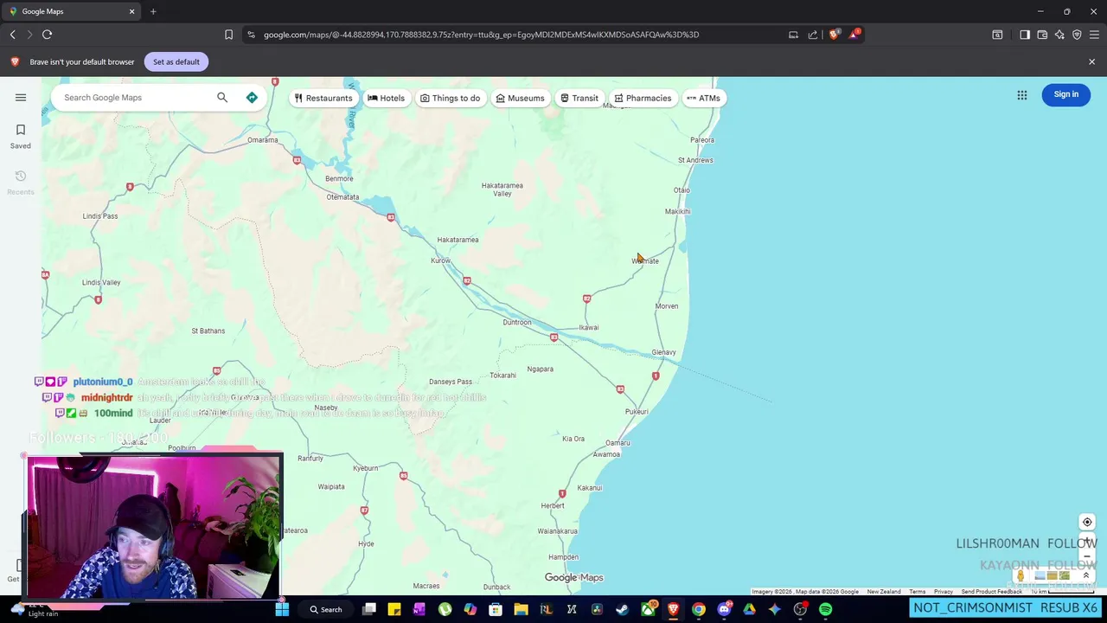Open Brave Wallet
The height and width of the screenshot is (623, 1107).
click(x=1042, y=35)
